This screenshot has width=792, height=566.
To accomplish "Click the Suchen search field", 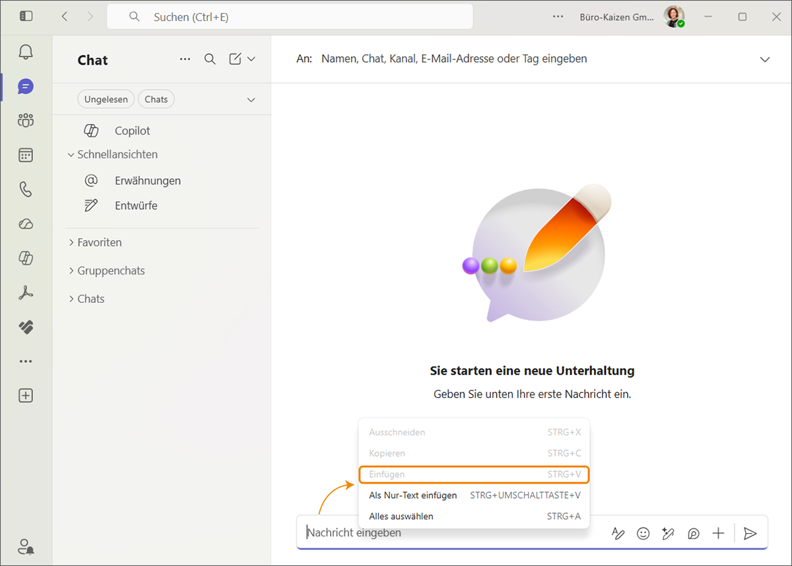I will (290, 17).
